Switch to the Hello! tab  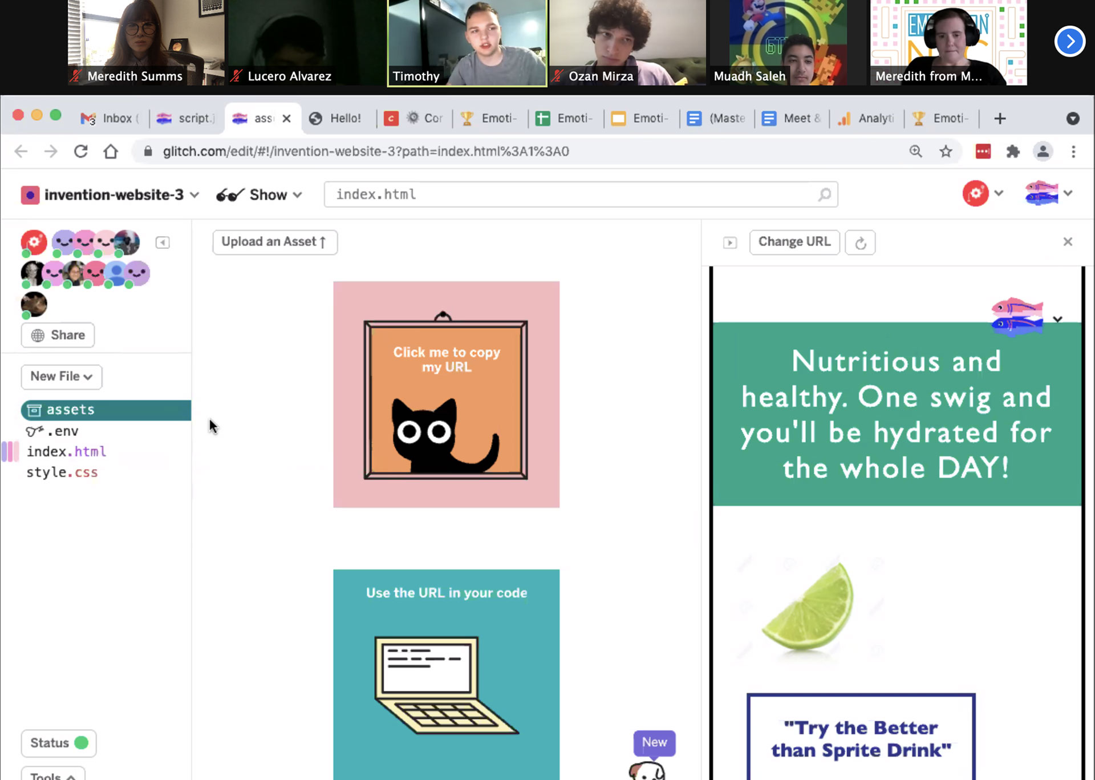[x=336, y=118]
